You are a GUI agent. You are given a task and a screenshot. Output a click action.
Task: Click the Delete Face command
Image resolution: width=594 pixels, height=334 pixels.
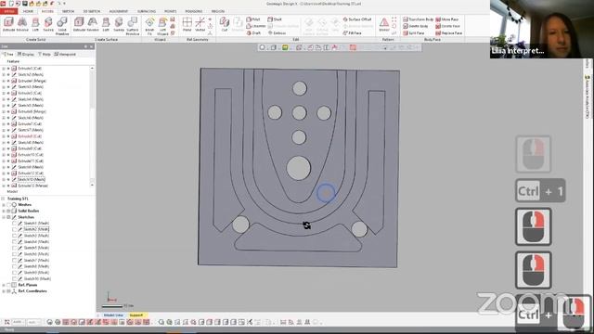447,26
